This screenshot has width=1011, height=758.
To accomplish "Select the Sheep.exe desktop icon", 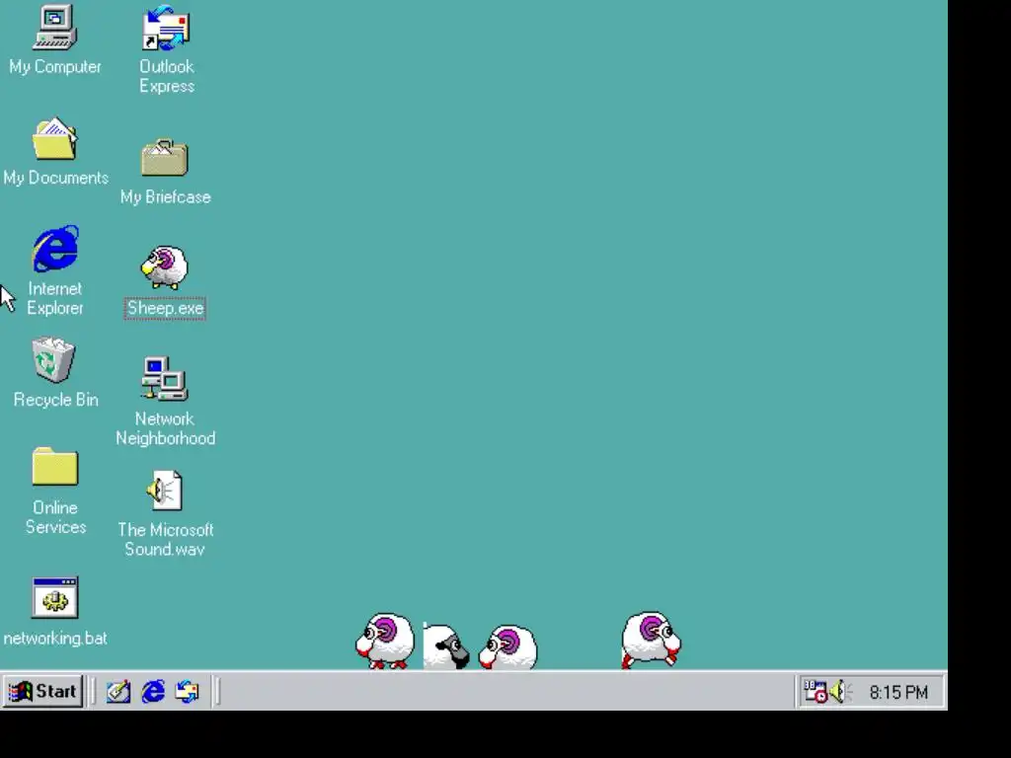I will [165, 267].
